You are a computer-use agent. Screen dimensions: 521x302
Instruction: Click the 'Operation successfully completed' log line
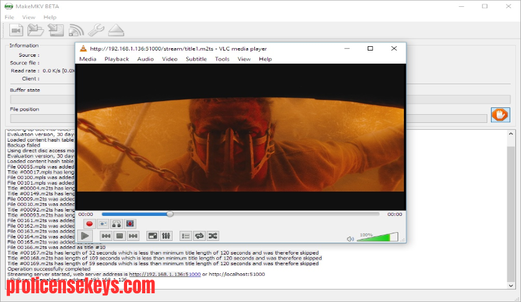tap(49, 269)
